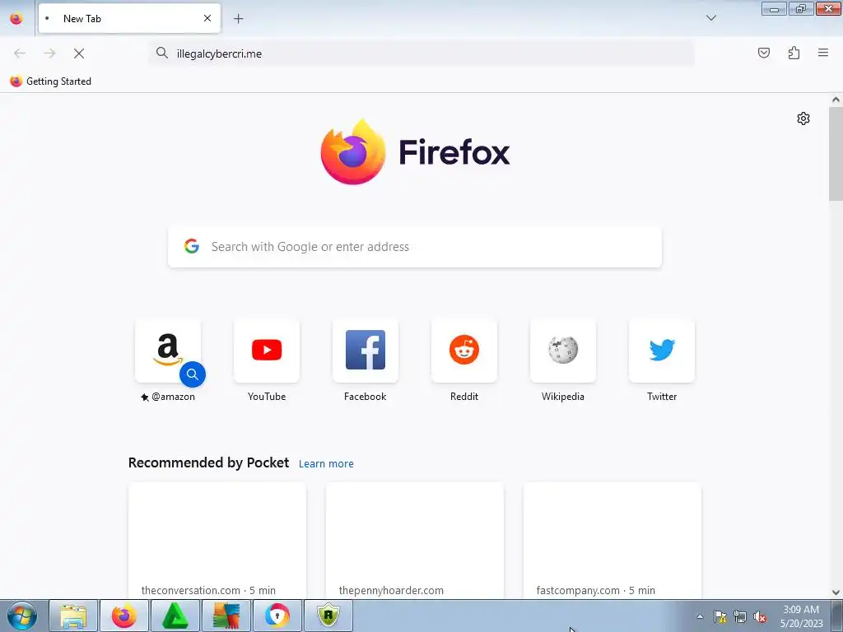843x632 pixels.
Task: Go back one page
Action: (x=20, y=53)
